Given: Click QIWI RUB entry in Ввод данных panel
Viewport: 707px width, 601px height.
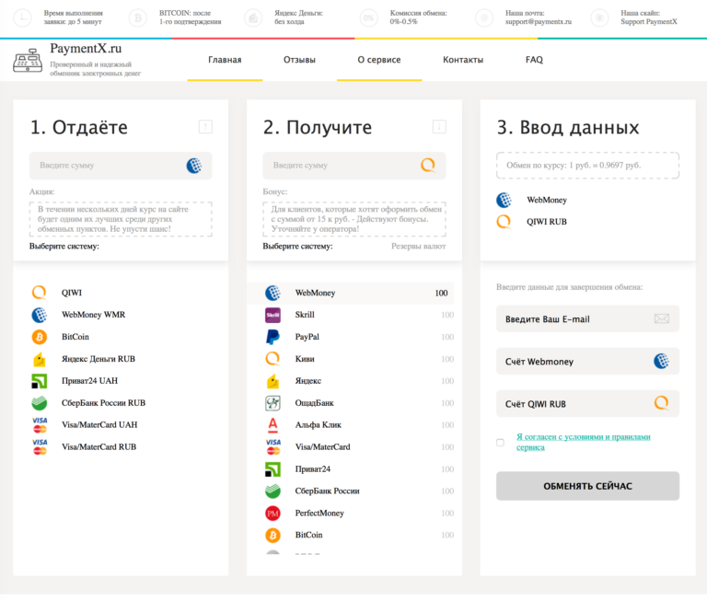Looking at the screenshot, I should 532,222.
